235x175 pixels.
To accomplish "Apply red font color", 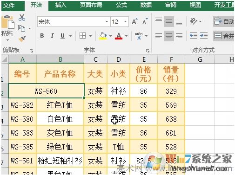I will point(119,36).
